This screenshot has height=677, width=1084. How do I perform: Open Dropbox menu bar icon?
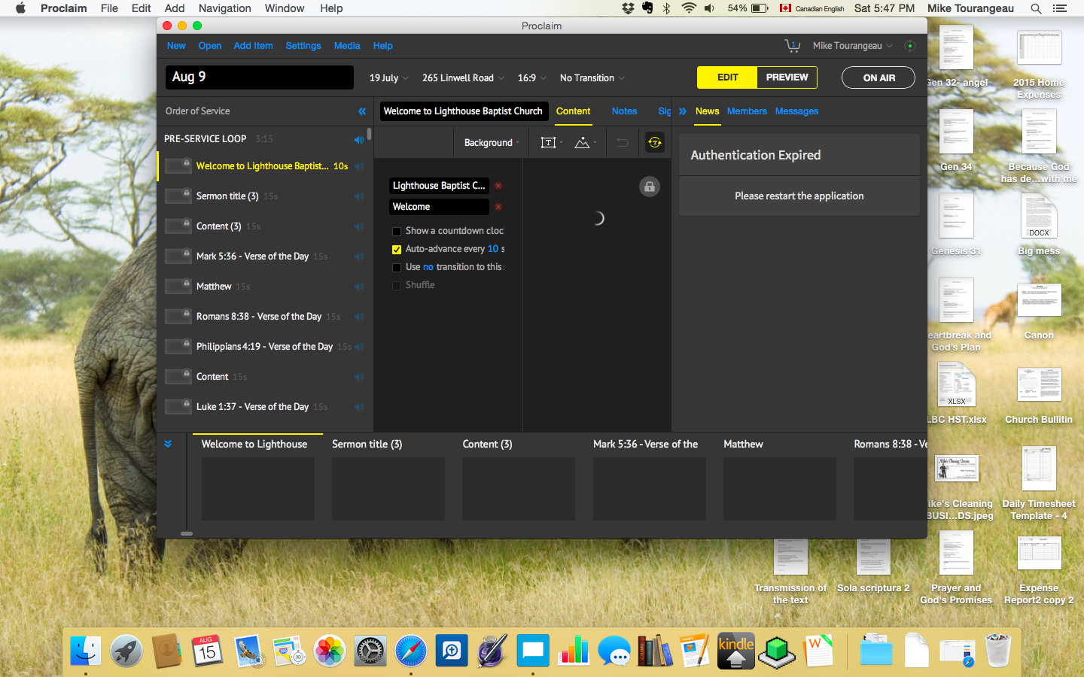click(x=628, y=8)
